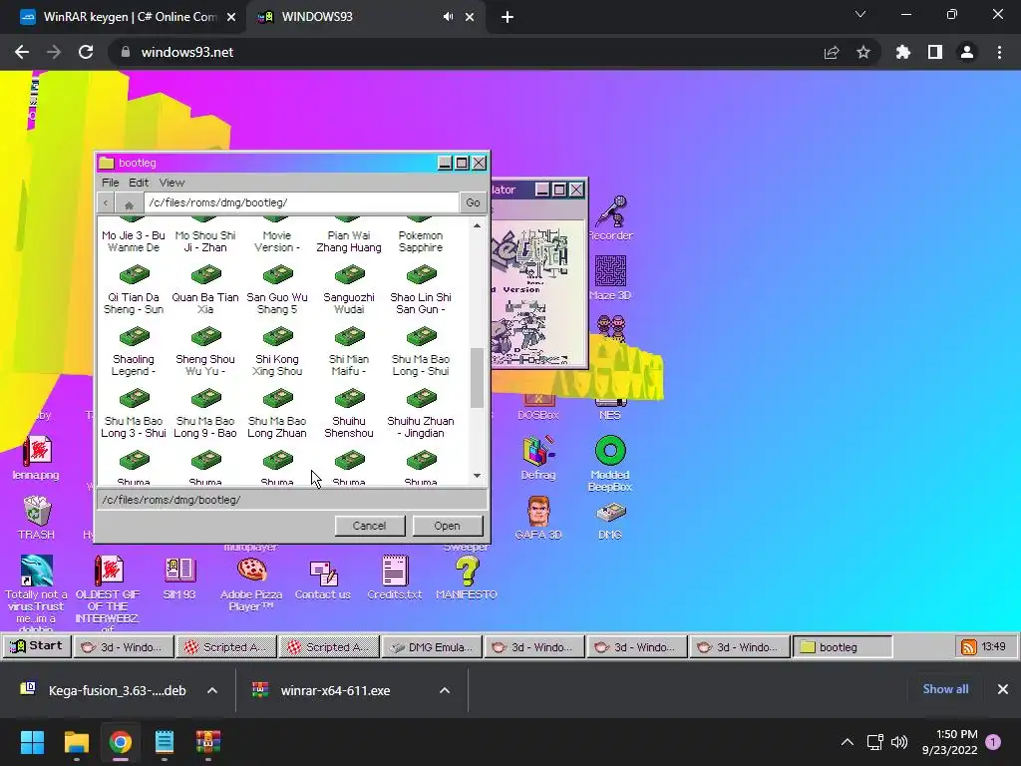The height and width of the screenshot is (766, 1021).
Task: Click the back arrow in bootleg explorer
Action: pos(106,202)
